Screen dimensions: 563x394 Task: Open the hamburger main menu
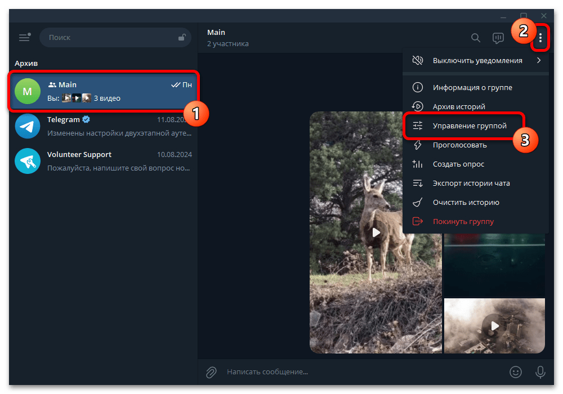tap(24, 38)
